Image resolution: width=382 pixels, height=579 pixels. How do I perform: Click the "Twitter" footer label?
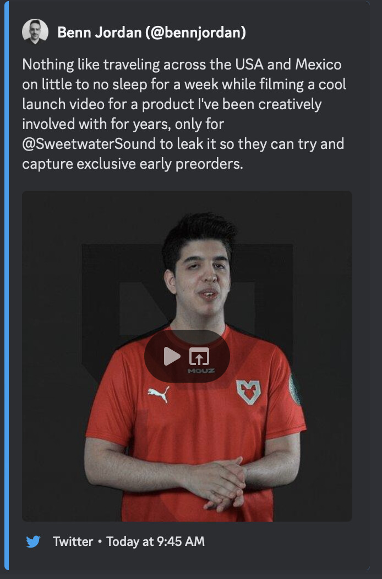(x=73, y=542)
